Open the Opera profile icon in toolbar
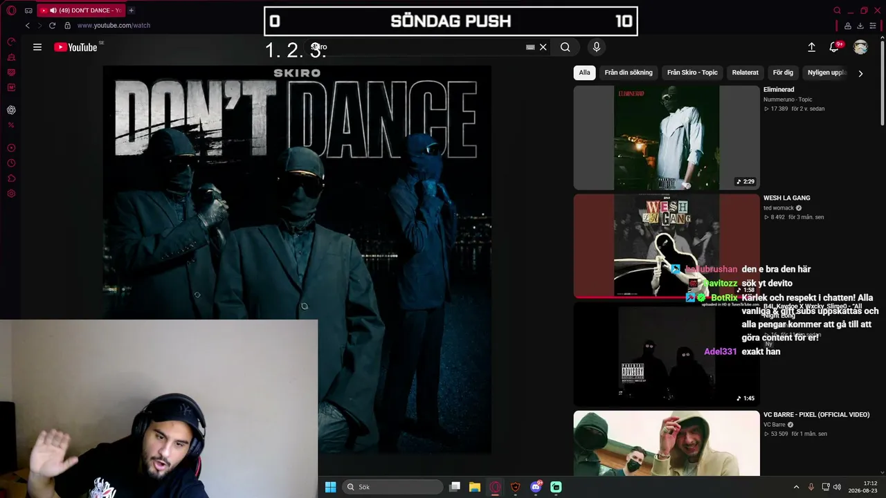The height and width of the screenshot is (498, 886). click(x=848, y=26)
